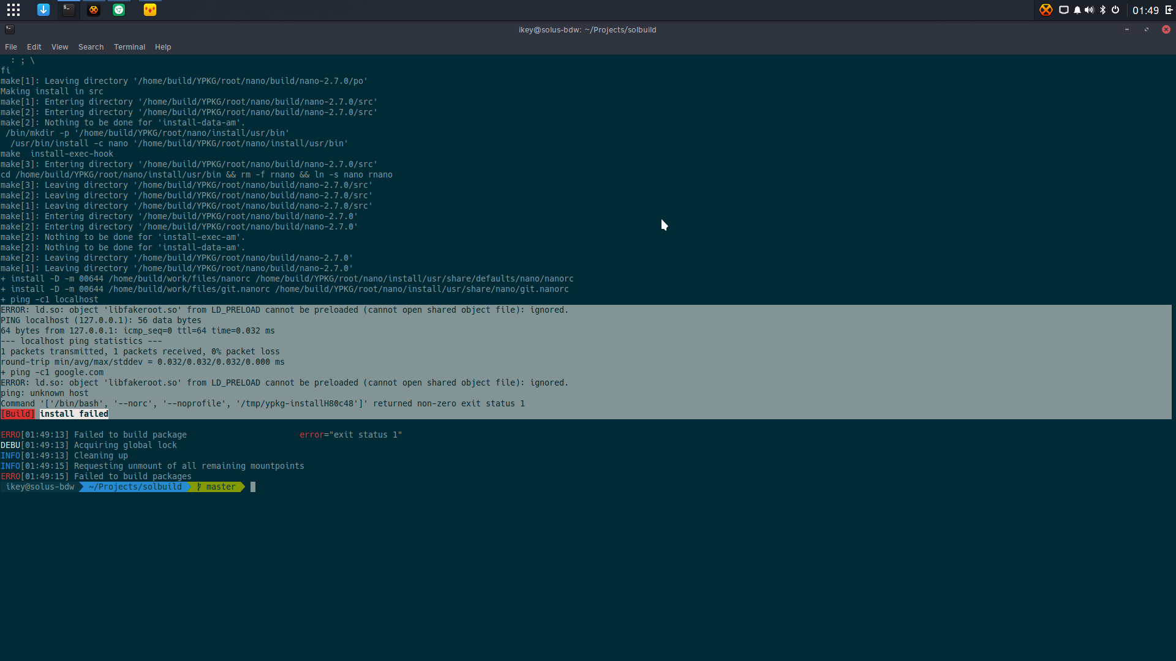1176x661 pixels.
Task: Click the git.nanorc install command line
Action: 285,289
